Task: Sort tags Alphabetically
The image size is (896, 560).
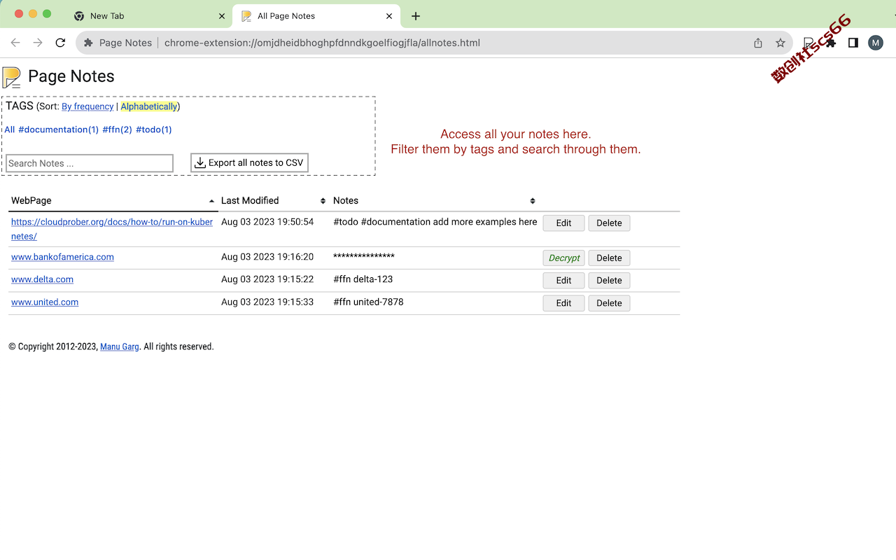Action: pyautogui.click(x=149, y=106)
